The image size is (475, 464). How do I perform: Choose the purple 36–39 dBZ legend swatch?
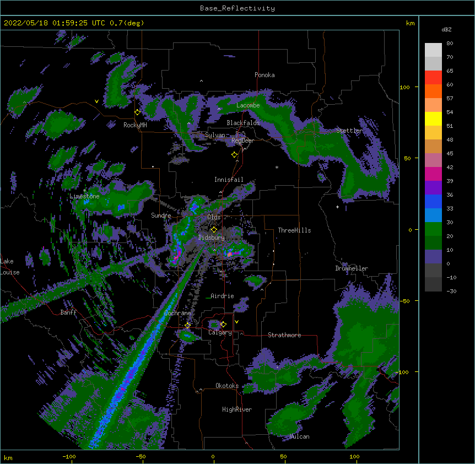433,188
